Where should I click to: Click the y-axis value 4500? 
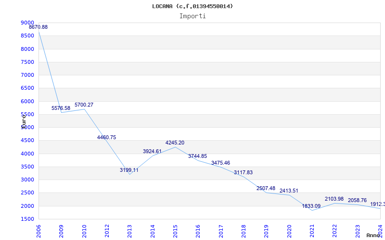coord(27,140)
